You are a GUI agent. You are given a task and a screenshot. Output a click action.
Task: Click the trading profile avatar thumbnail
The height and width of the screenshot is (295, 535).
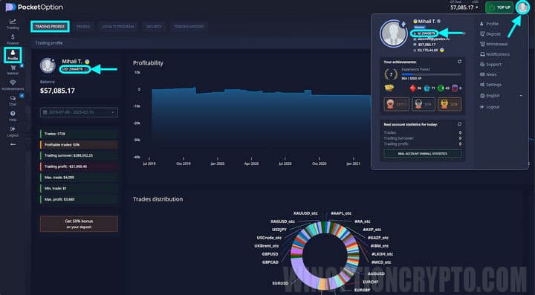pyautogui.click(x=48, y=65)
